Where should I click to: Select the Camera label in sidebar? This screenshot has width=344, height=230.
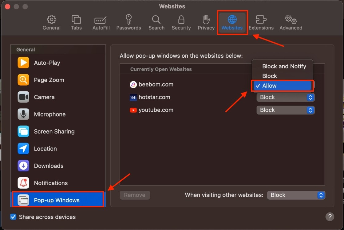click(44, 97)
